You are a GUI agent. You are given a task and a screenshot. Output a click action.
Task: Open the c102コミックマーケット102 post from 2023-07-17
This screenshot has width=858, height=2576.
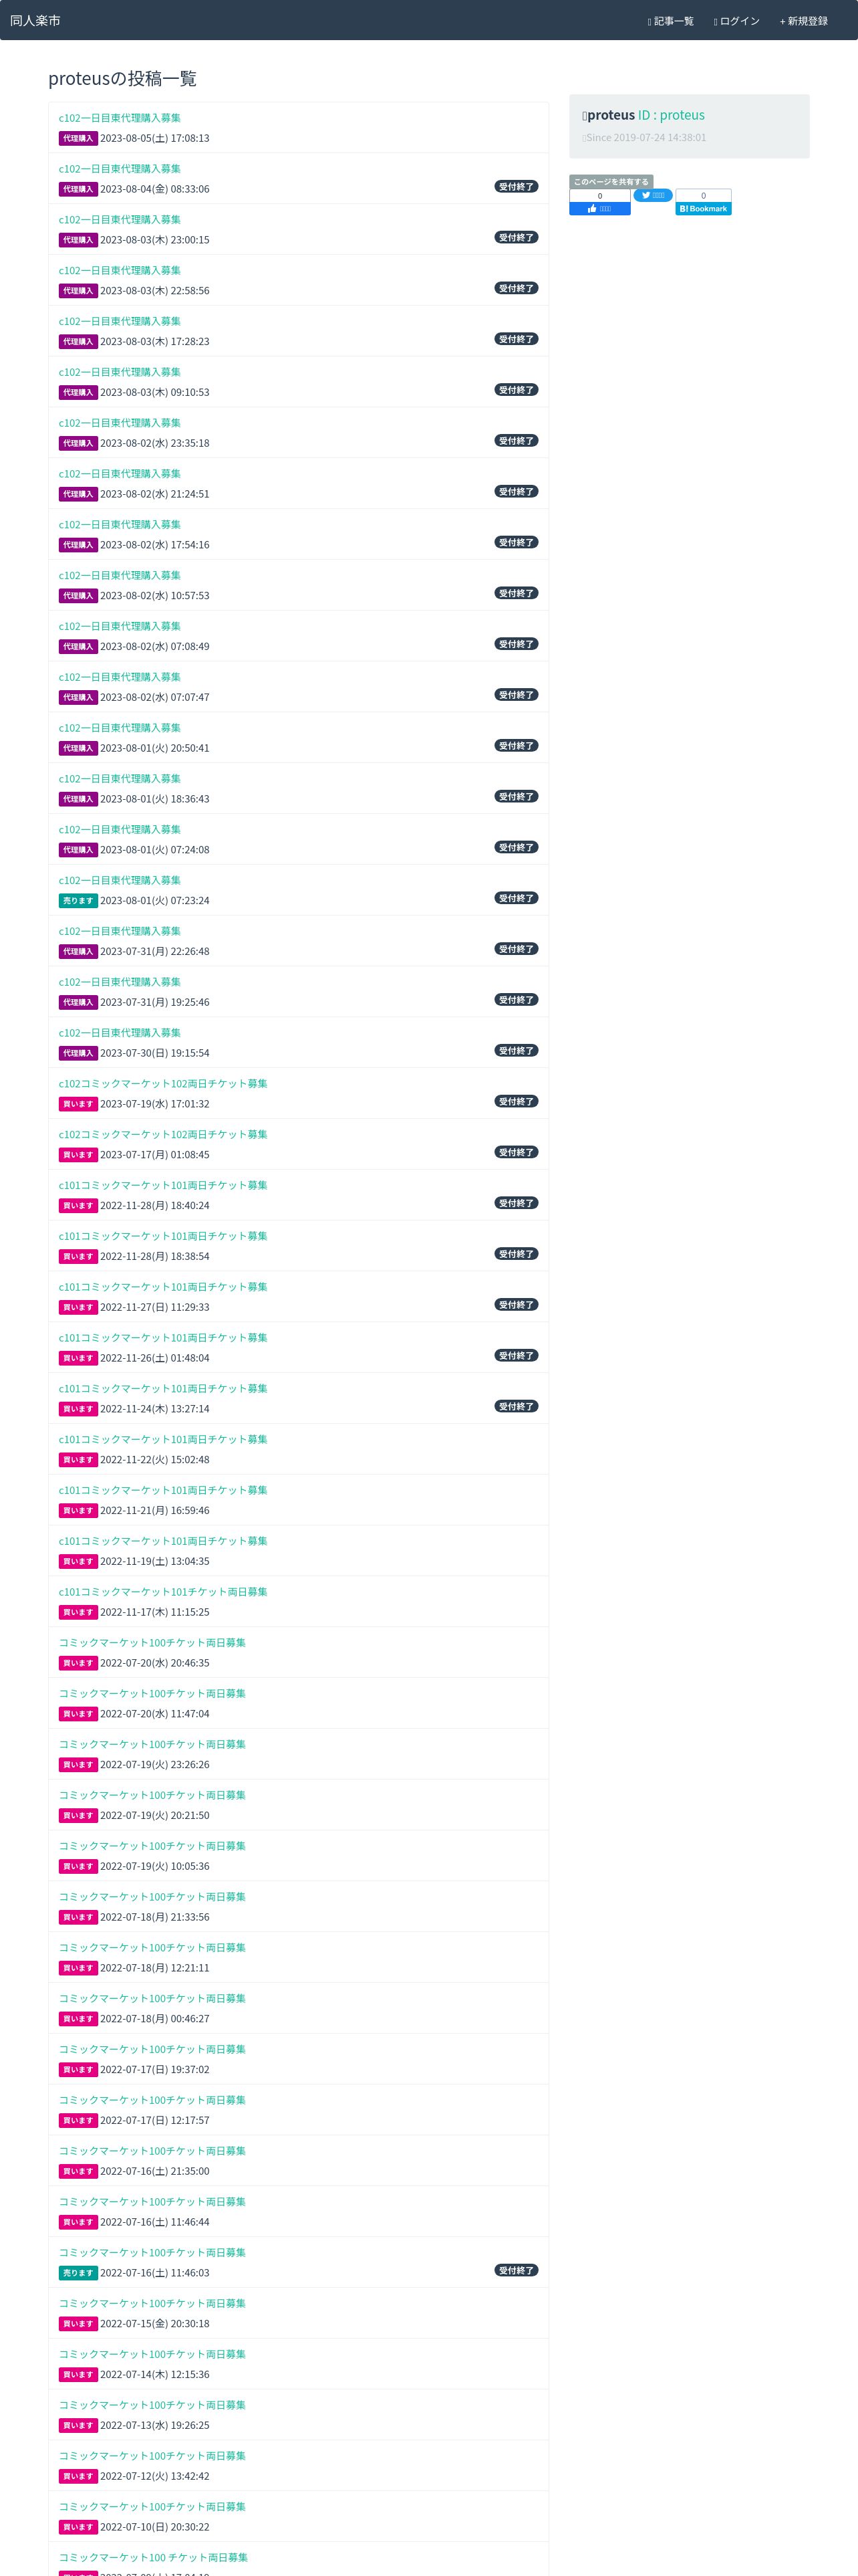163,1134
